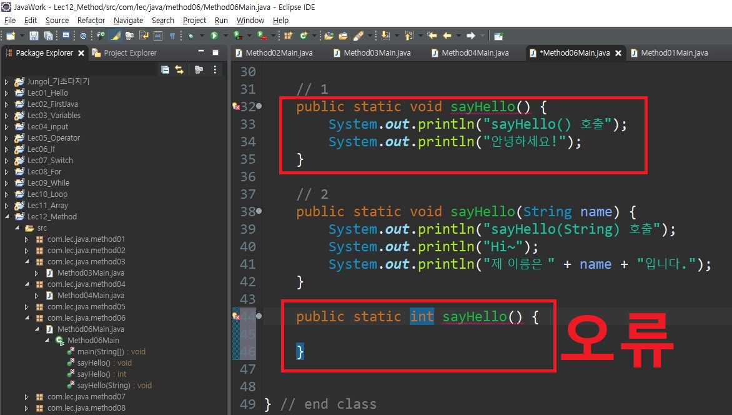
Task: Click the Open Task folder icon
Action: pyautogui.click(x=343, y=36)
